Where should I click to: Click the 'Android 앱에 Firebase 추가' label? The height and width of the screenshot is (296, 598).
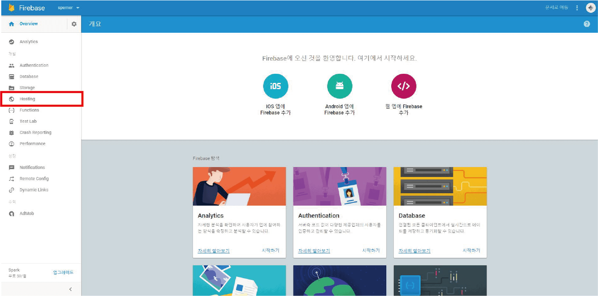(x=340, y=109)
